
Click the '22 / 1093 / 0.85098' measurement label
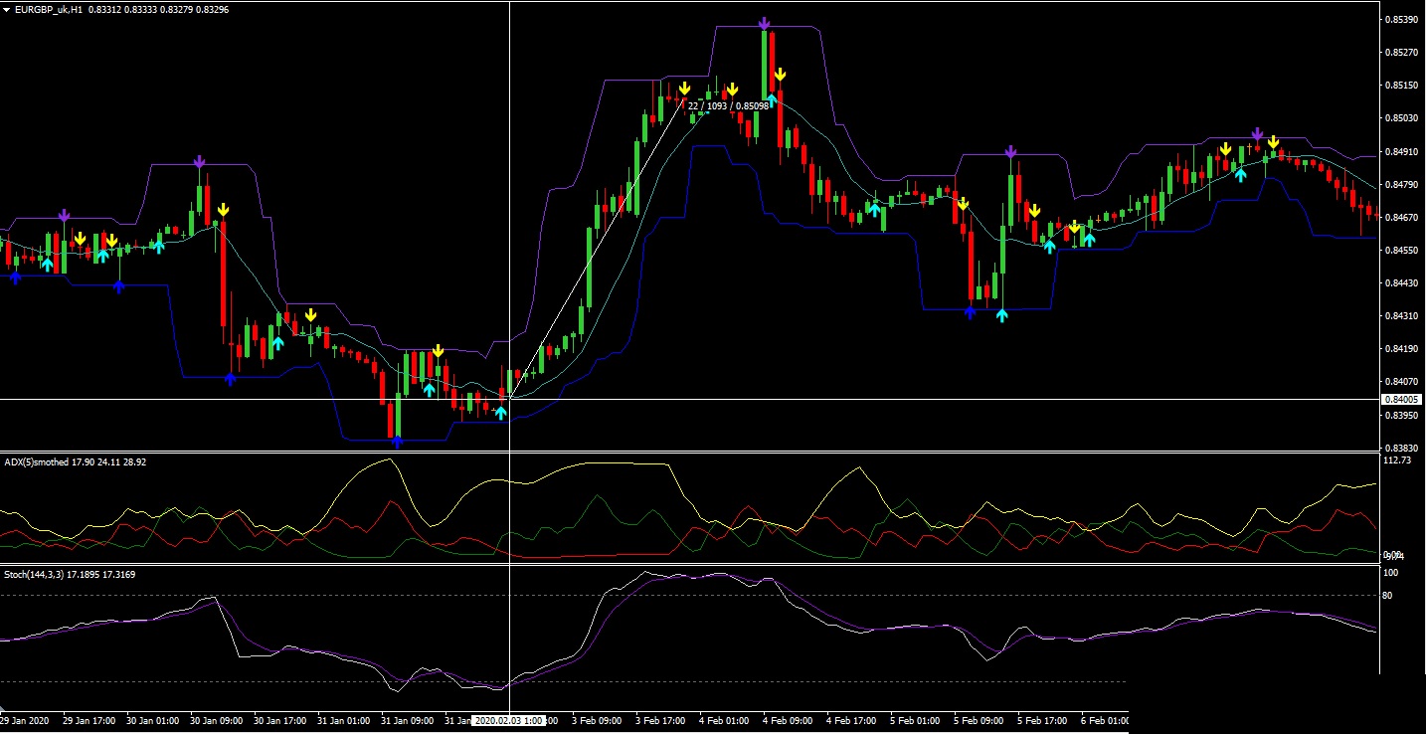click(728, 105)
